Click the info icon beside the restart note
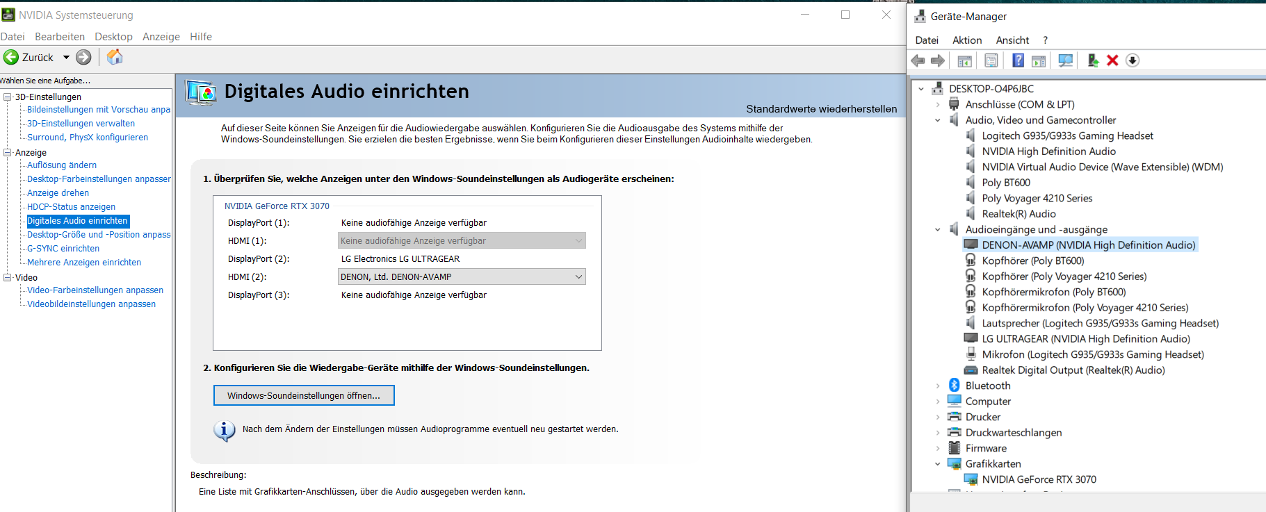This screenshot has height=512, width=1266. coord(224,431)
